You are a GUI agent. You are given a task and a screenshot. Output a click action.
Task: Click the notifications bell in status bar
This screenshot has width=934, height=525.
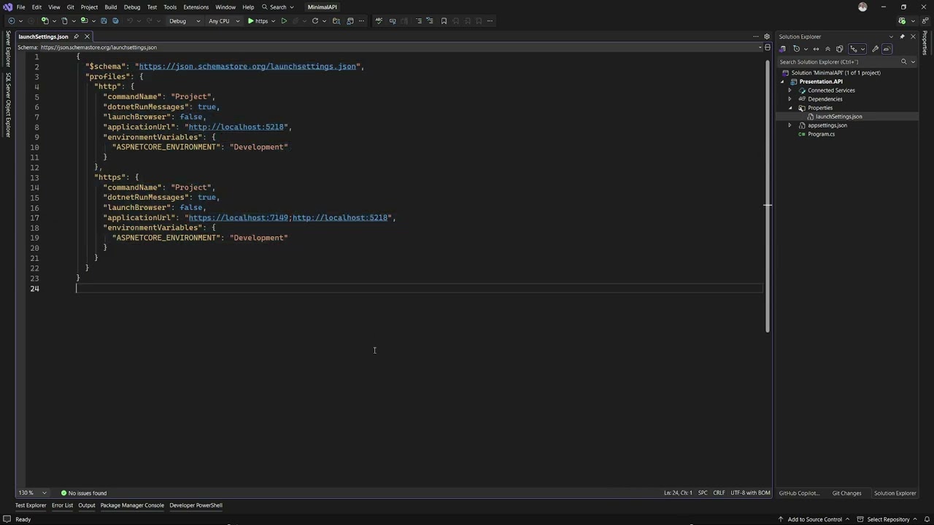927,519
